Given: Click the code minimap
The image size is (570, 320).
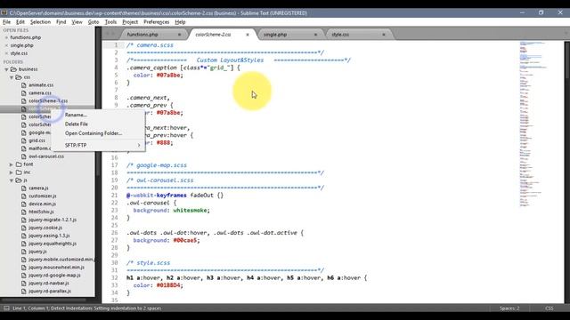Looking at the screenshot, I should [x=533, y=124].
